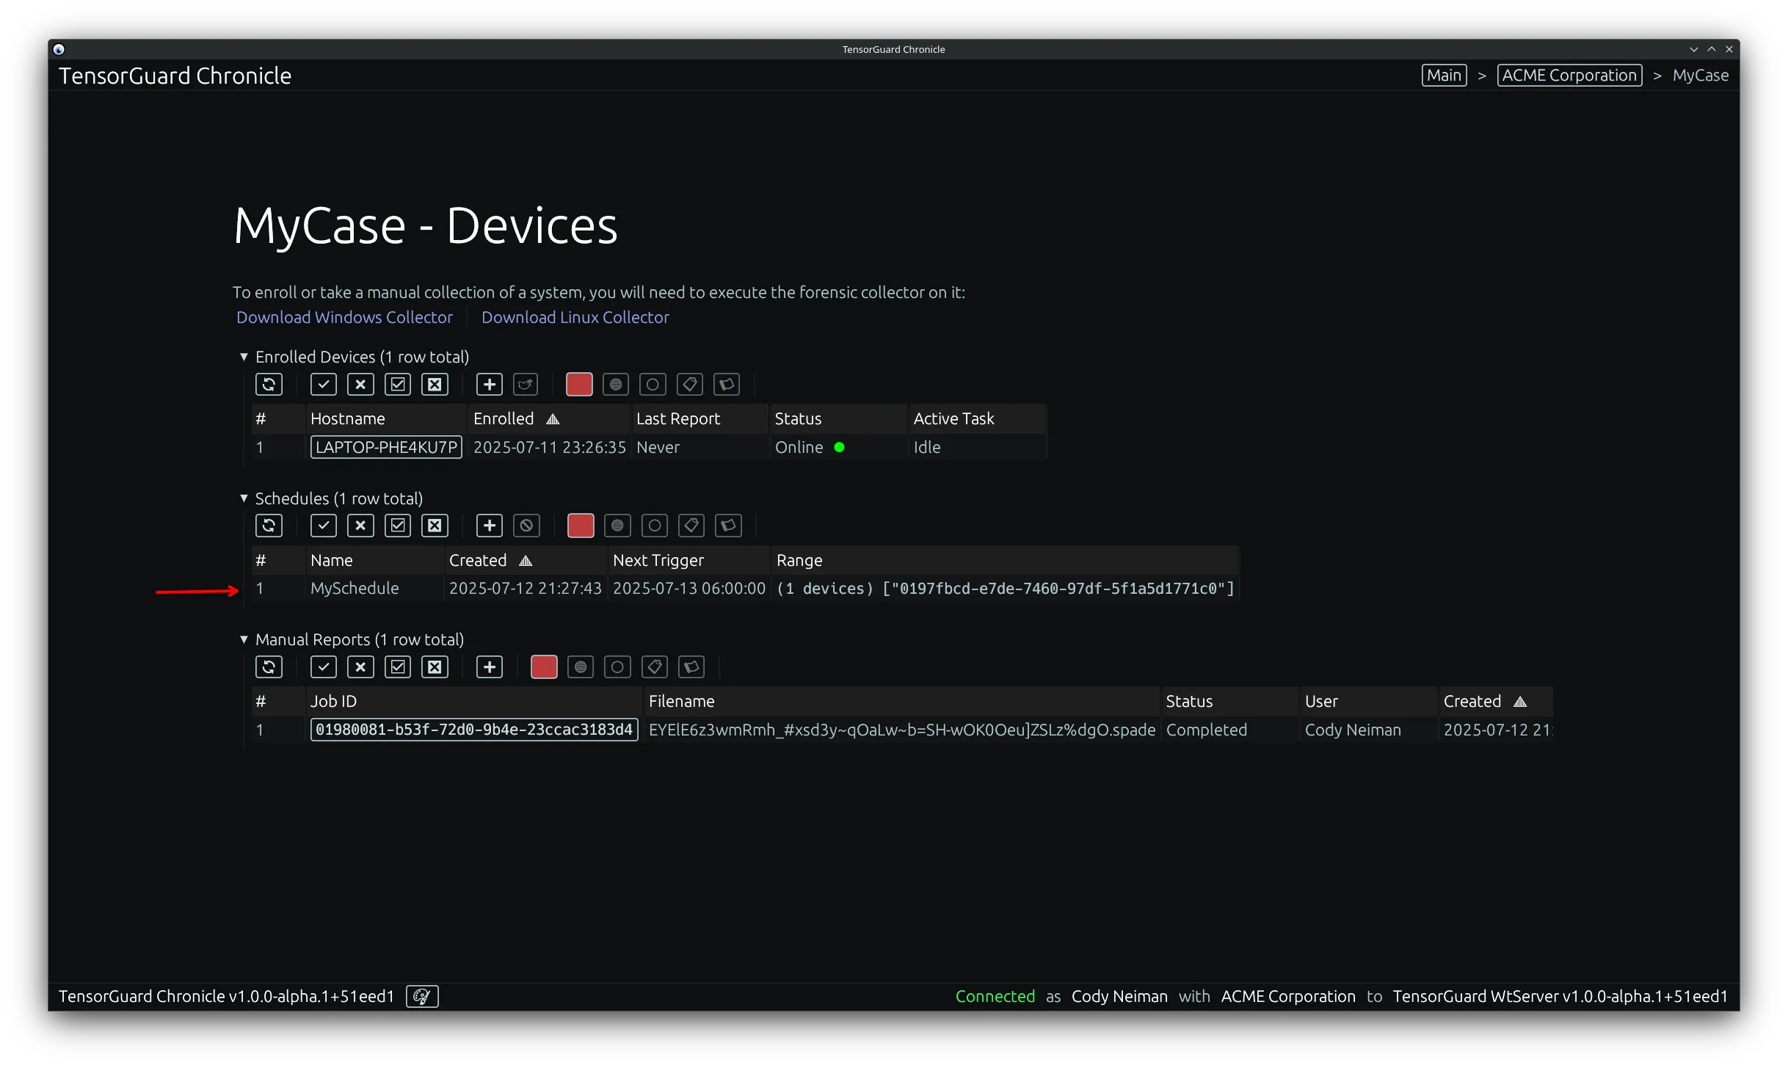The image size is (1788, 1068).
Task: Deselect all rows in the Schedules table
Action: coord(435,526)
